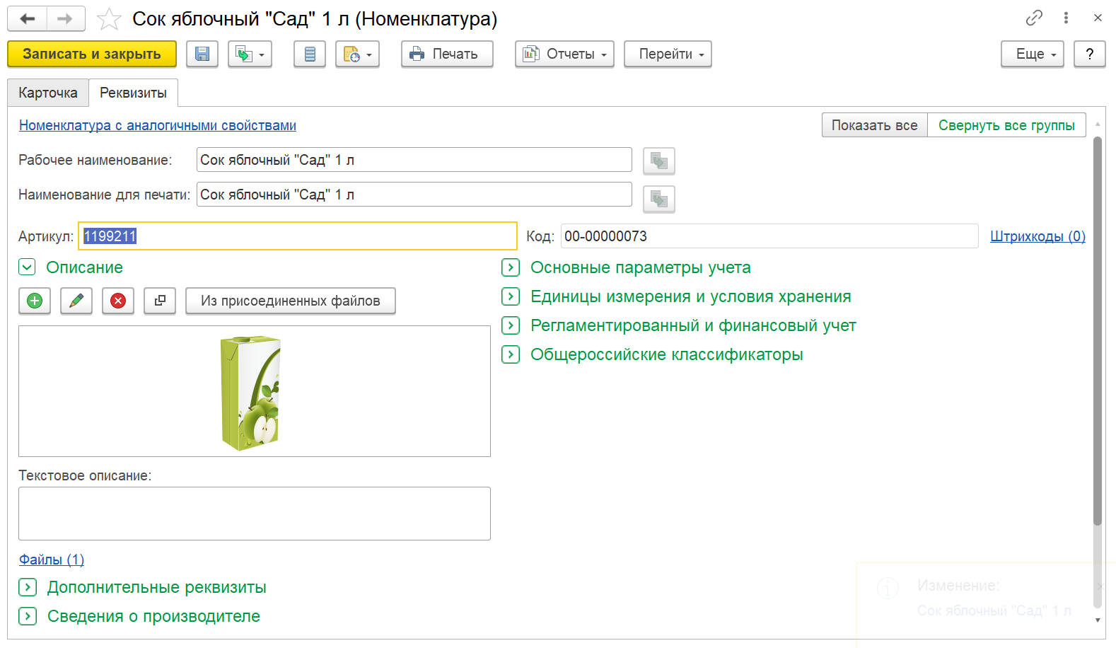Switch to the Карточка tab
Viewport: 1116px width, 648px height.
point(48,93)
